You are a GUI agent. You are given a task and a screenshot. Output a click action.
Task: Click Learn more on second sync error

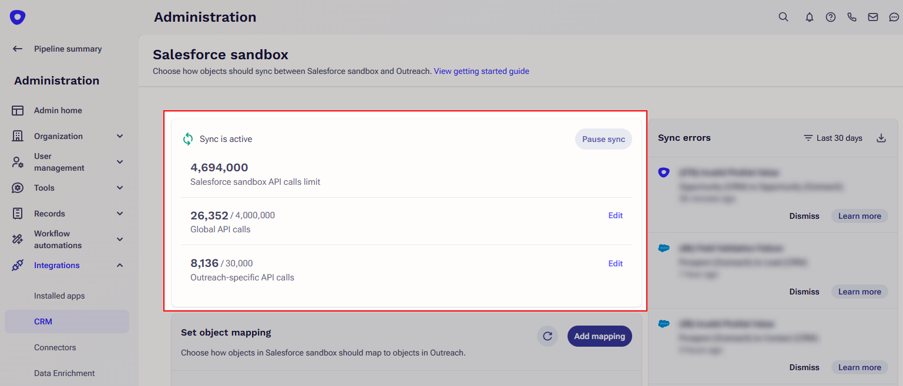[x=860, y=292]
